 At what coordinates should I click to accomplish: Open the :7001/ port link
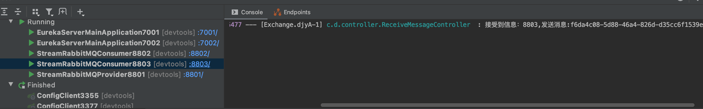pyautogui.click(x=207, y=32)
